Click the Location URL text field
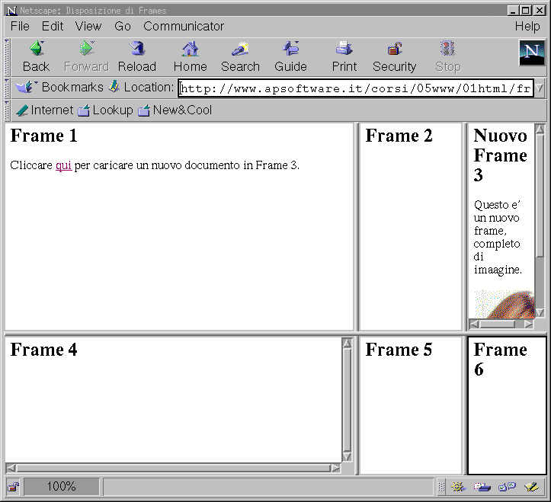The image size is (551, 502). [x=355, y=88]
